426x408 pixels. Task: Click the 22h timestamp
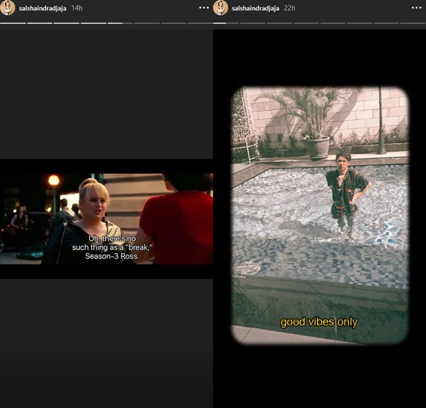click(289, 8)
